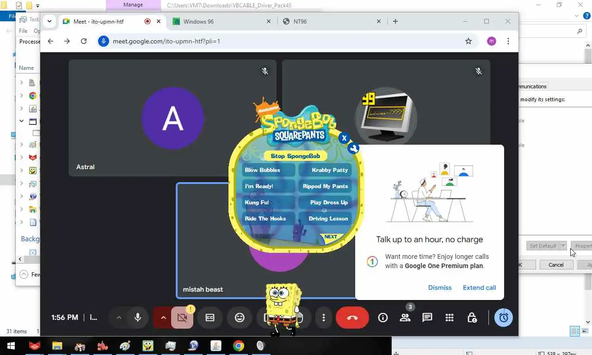The height and width of the screenshot is (355, 592).
Task: Open Paint from the taskbar
Action: (x=125, y=346)
